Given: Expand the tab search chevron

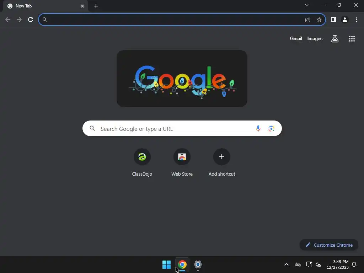Looking at the screenshot, I should click(307, 5).
